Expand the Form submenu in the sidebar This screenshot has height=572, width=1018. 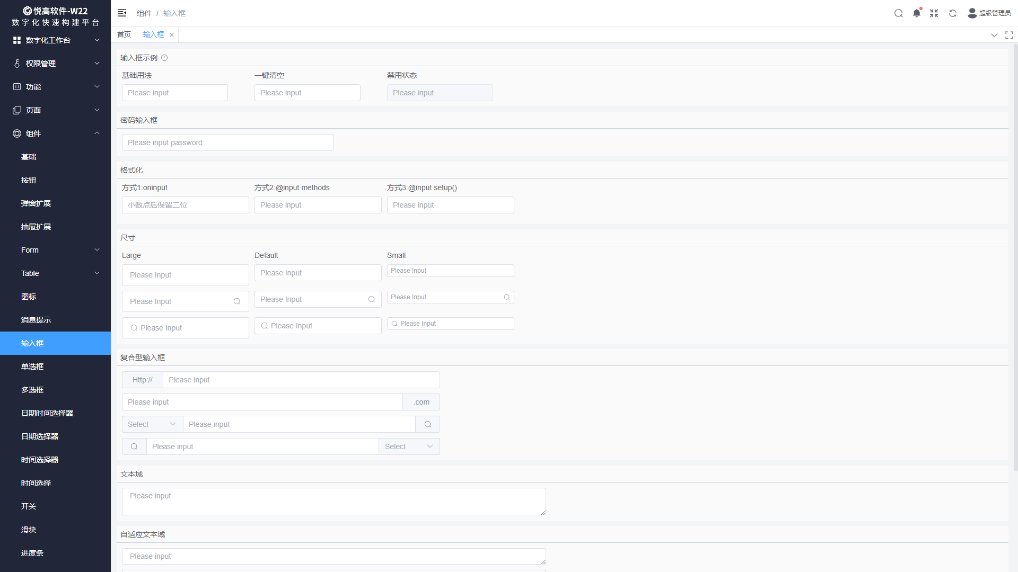[55, 250]
